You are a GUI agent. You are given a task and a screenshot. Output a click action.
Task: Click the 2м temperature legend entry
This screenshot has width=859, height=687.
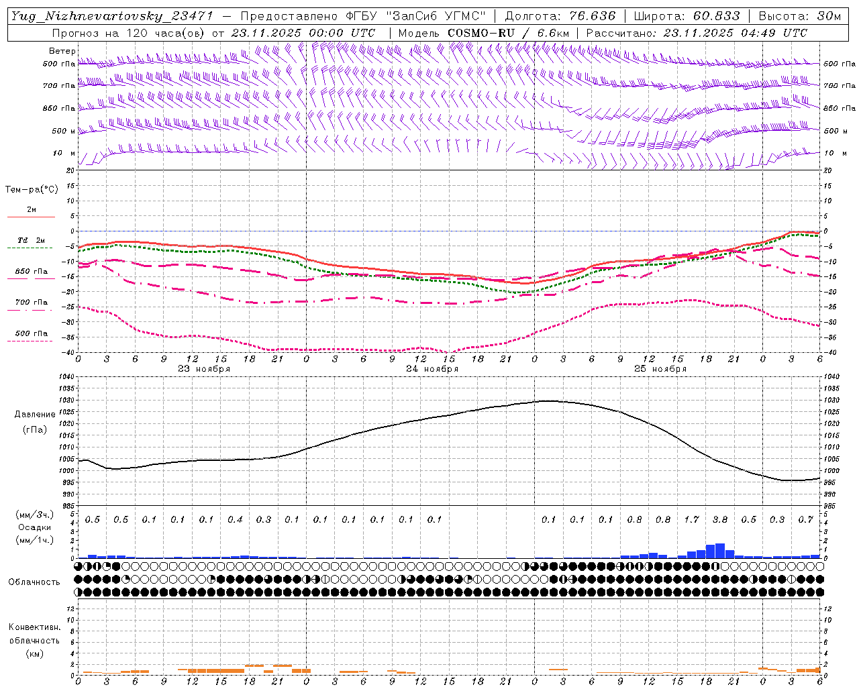(32, 210)
